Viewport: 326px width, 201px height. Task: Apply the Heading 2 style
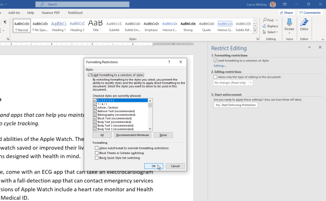[x=77, y=26]
